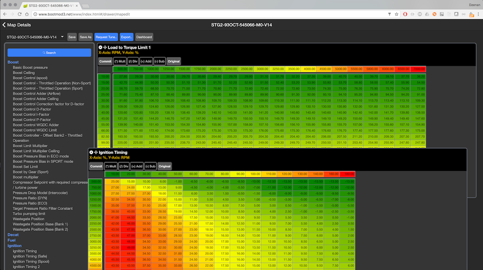Image resolution: width=483 pixels, height=270 pixels.
Task: Click move handle icon of Ignition Timing panel
Action: [x=96, y=152]
